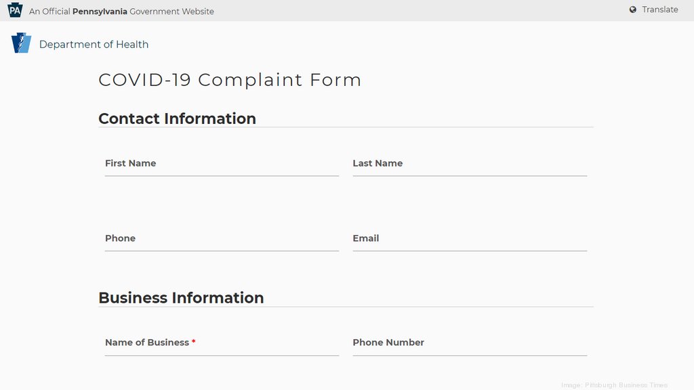694x390 pixels.
Task: Click the Department of Health keystone logo
Action: pyautogui.click(x=22, y=43)
